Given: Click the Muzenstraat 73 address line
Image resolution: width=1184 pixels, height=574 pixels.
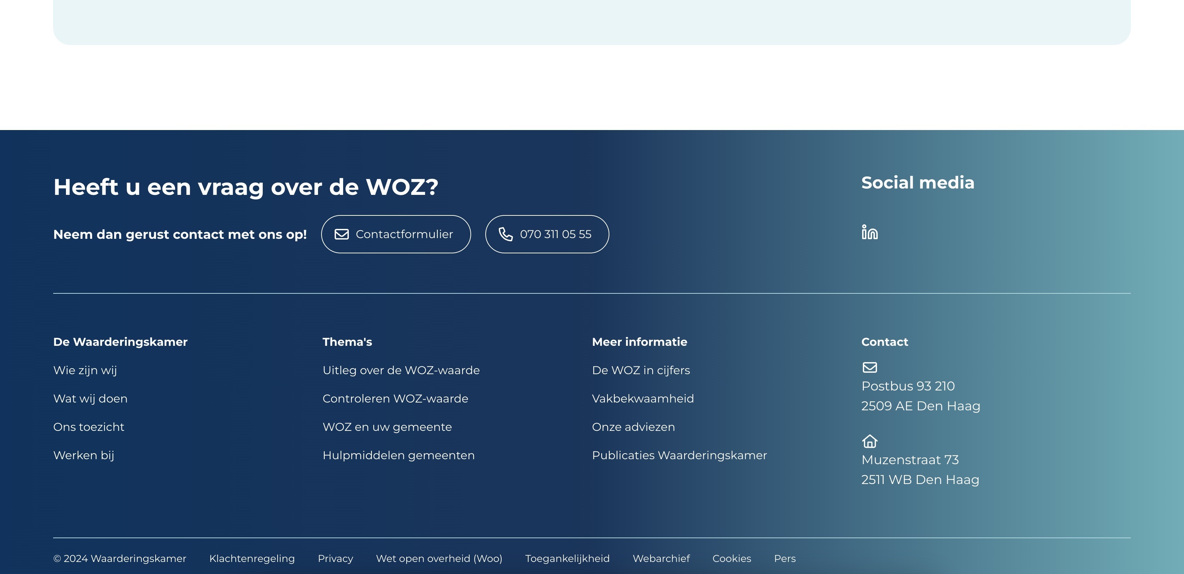Looking at the screenshot, I should [x=910, y=460].
